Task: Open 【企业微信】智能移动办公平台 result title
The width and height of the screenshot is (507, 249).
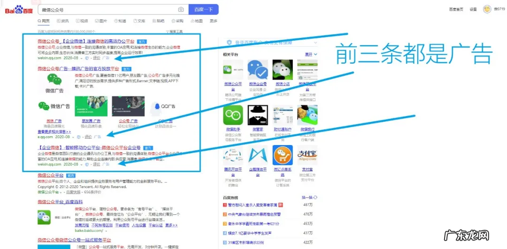Action: tap(89, 148)
